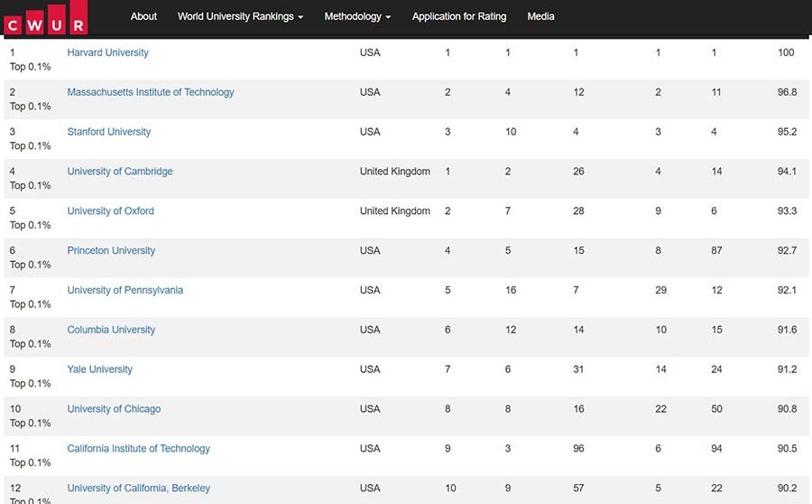The image size is (812, 504).
Task: Click University of Pennsylvania link
Action: (x=125, y=291)
